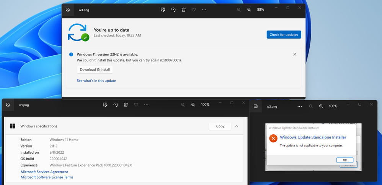Click Photos app icon in w1.png window
This screenshot has height=185, width=382.
pyautogui.click(x=8, y=105)
